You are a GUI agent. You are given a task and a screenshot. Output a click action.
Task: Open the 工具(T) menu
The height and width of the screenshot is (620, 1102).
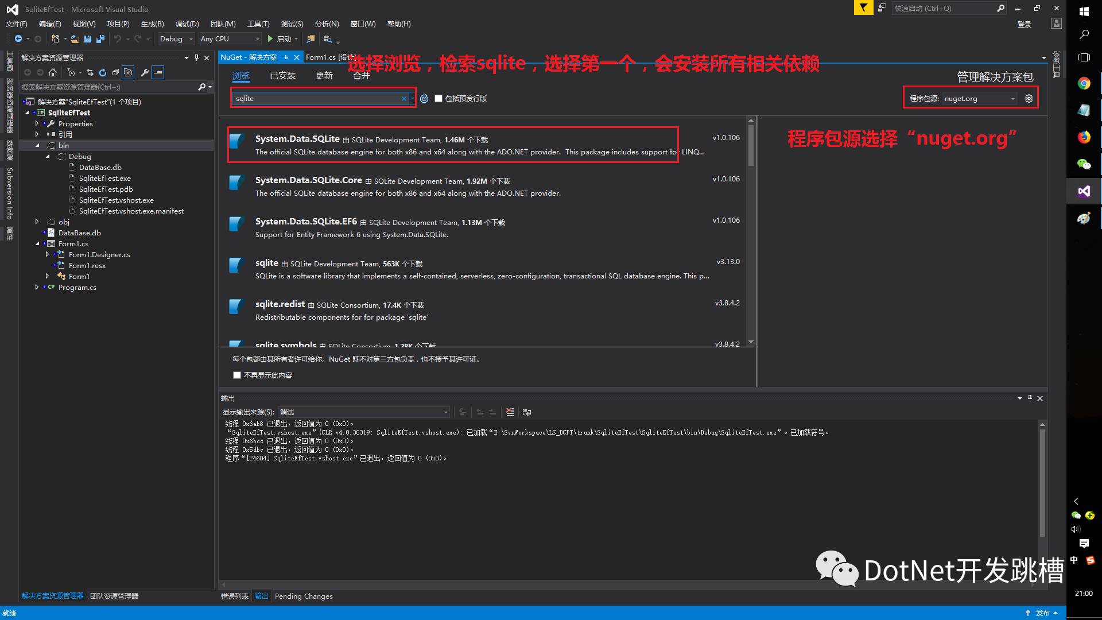click(x=258, y=24)
